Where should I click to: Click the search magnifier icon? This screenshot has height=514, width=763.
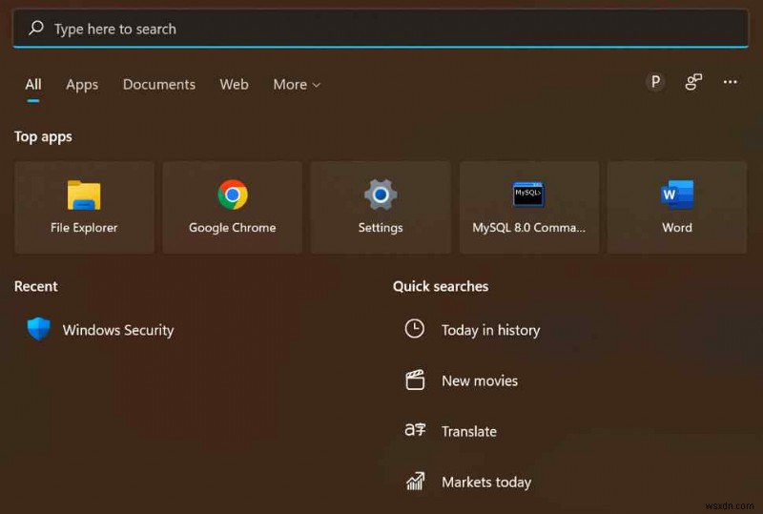[x=36, y=29]
